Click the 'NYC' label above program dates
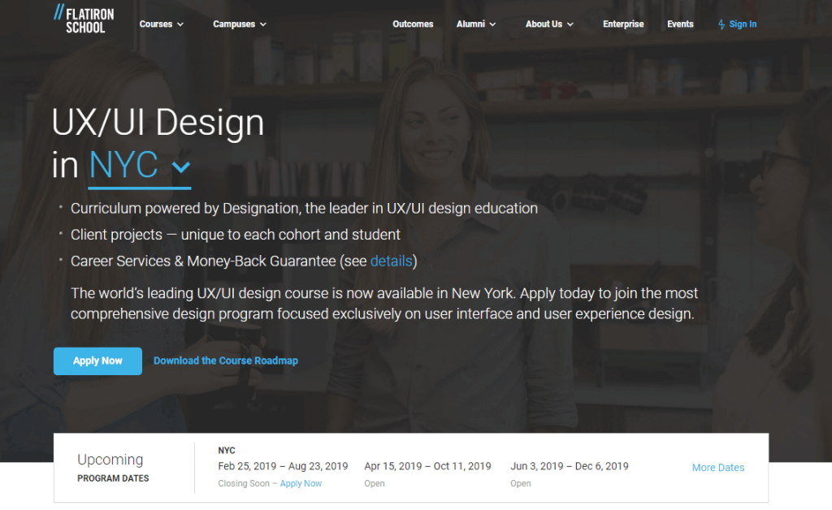832x510 pixels. [x=227, y=451]
